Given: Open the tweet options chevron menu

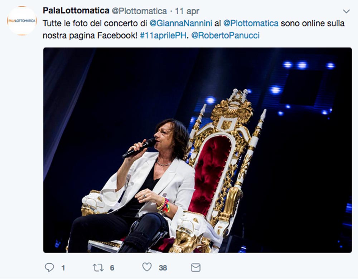Looking at the screenshot, I should [x=346, y=11].
